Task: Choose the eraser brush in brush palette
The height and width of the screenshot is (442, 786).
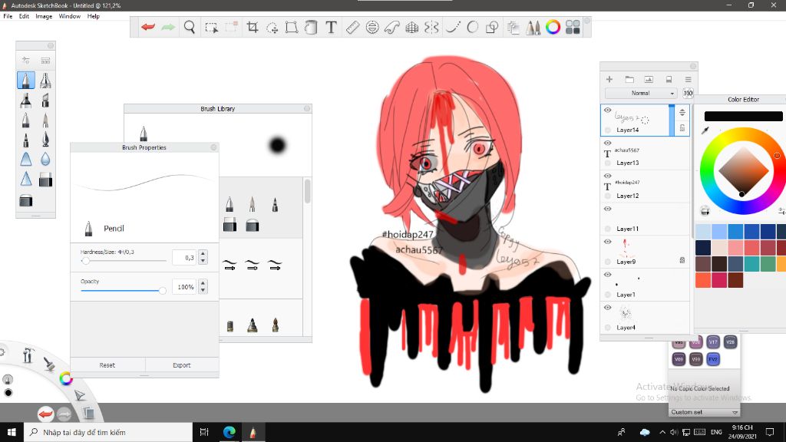Action: coord(45,180)
